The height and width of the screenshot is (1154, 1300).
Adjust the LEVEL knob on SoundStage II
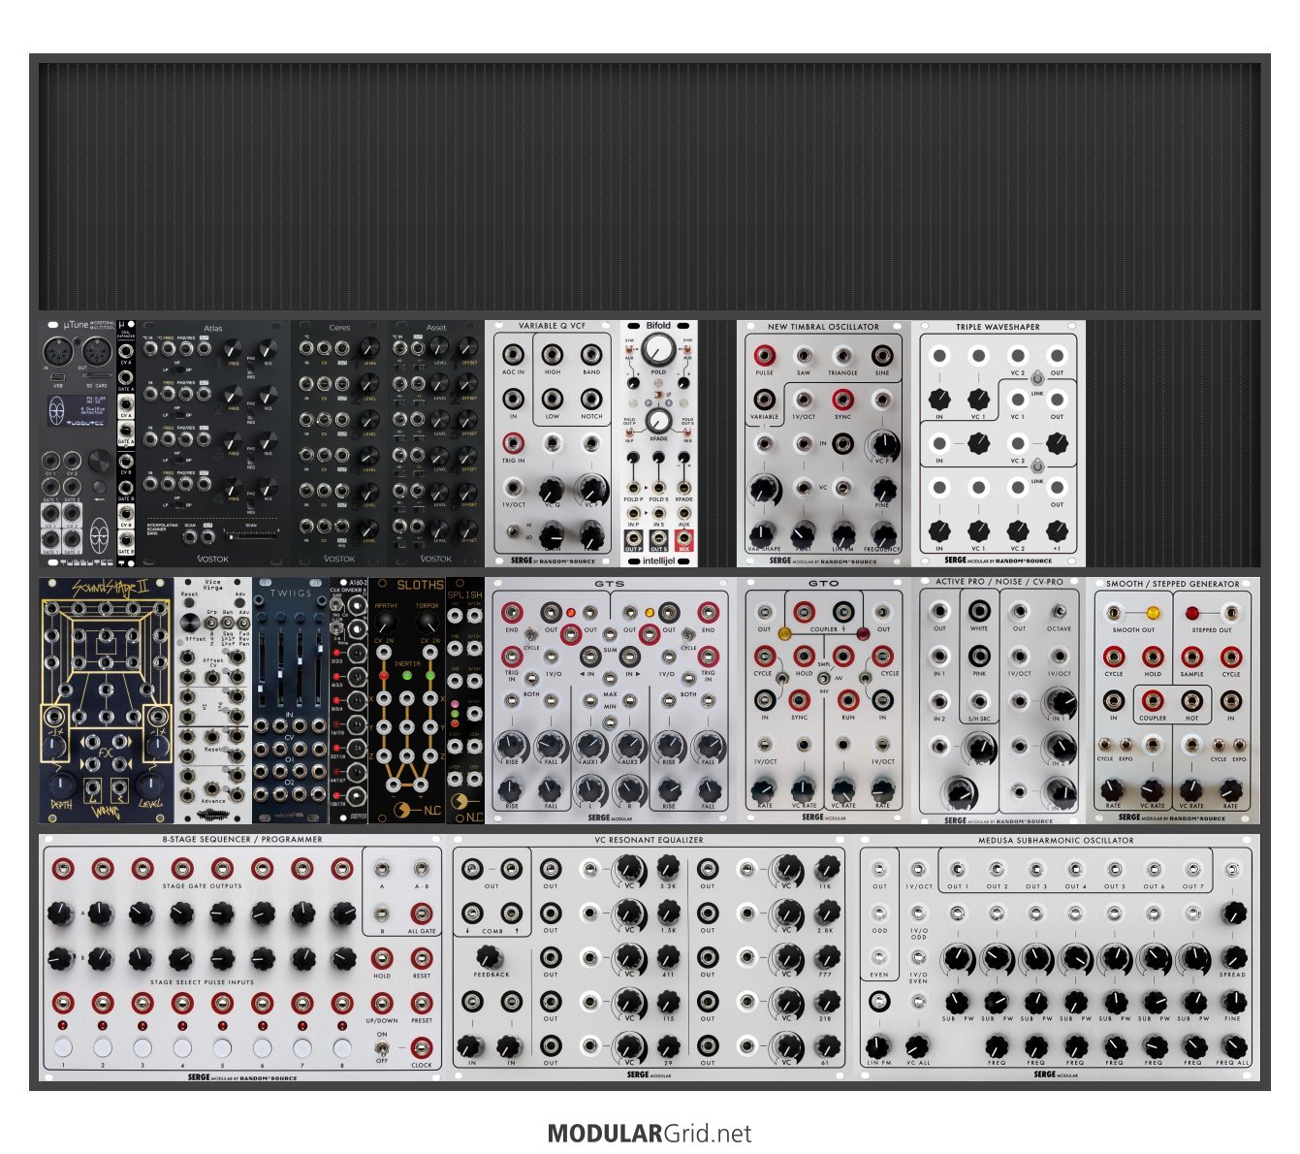point(152,785)
